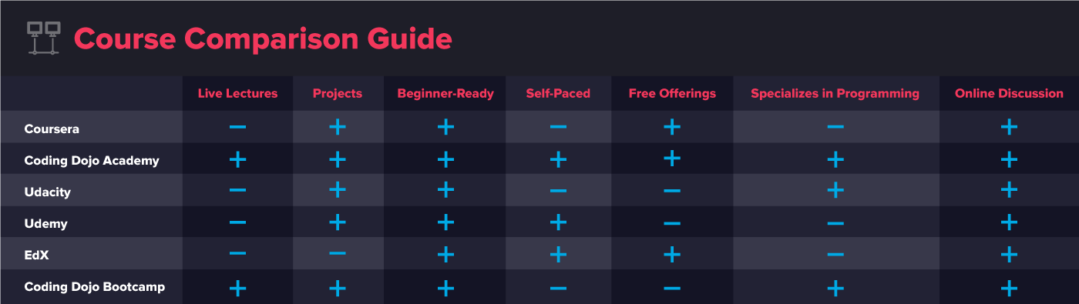Image resolution: width=1079 pixels, height=304 pixels.
Task: Click Coding Dojo Bootcamp's Beginner-Ready plus icon
Action: 445,289
